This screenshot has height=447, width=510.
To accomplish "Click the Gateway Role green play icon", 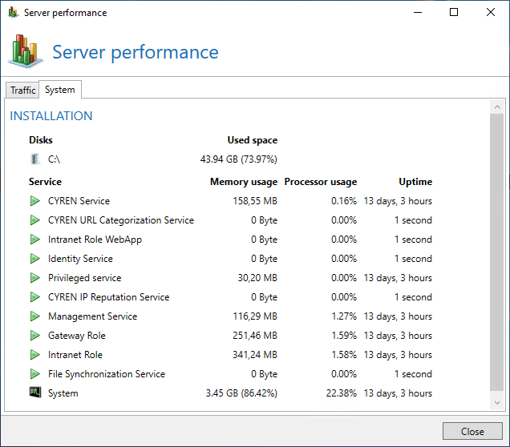I will point(34,336).
